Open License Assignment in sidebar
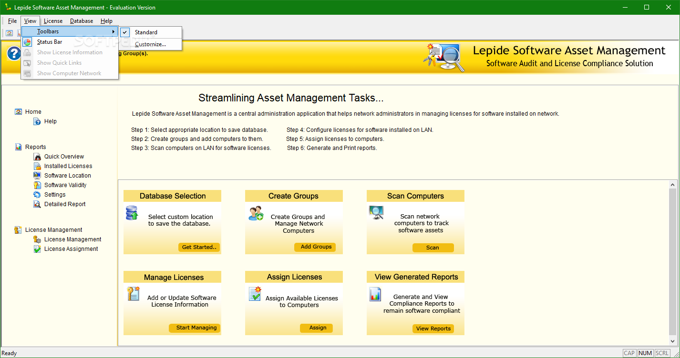Image resolution: width=680 pixels, height=358 pixels. click(71, 249)
